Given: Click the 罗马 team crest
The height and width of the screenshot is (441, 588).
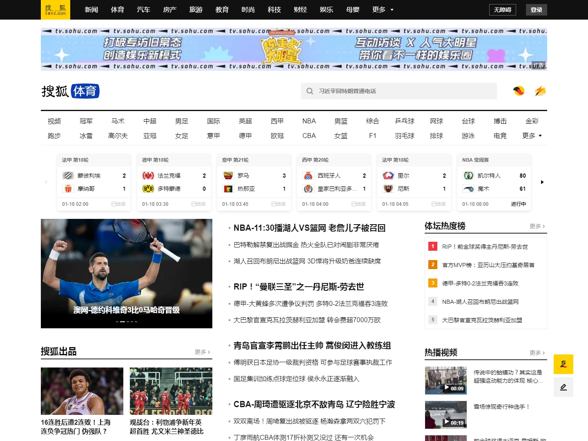Looking at the screenshot, I should coord(228,176).
